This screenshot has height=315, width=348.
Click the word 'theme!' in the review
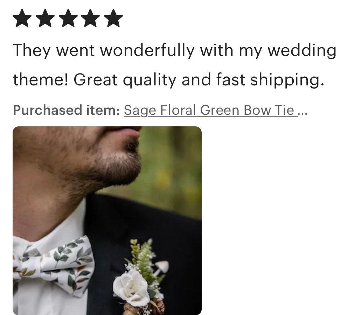click(41, 80)
